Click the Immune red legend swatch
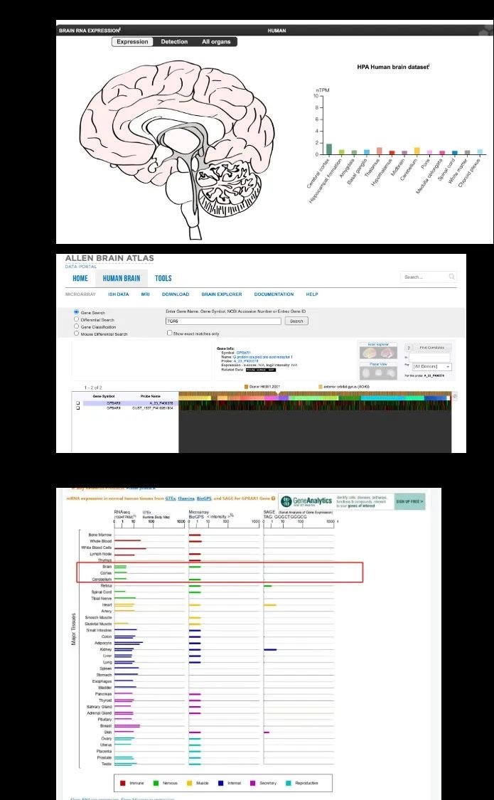This screenshot has height=800, width=494. [122, 783]
